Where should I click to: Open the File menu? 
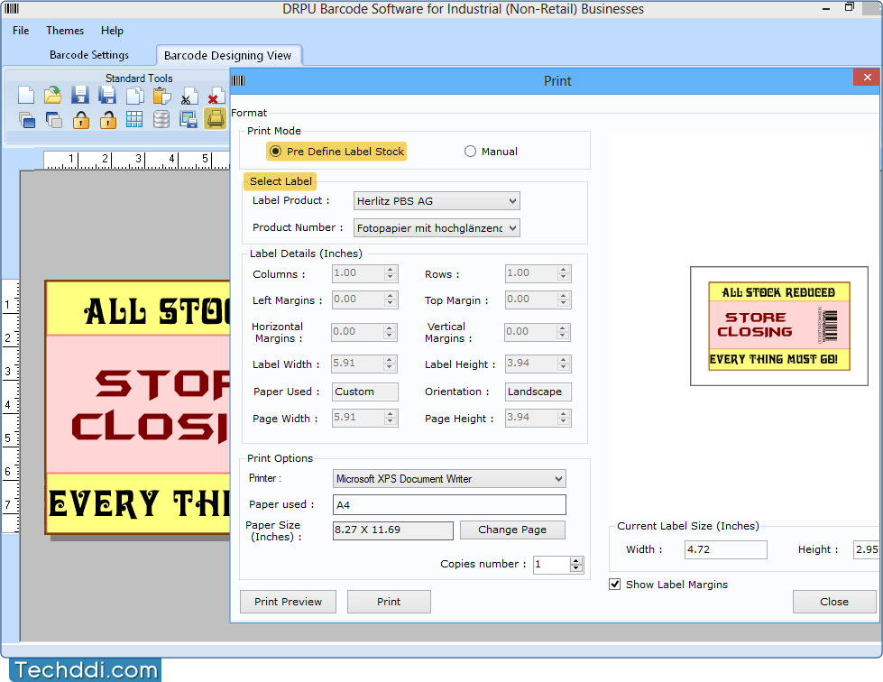pyautogui.click(x=21, y=31)
